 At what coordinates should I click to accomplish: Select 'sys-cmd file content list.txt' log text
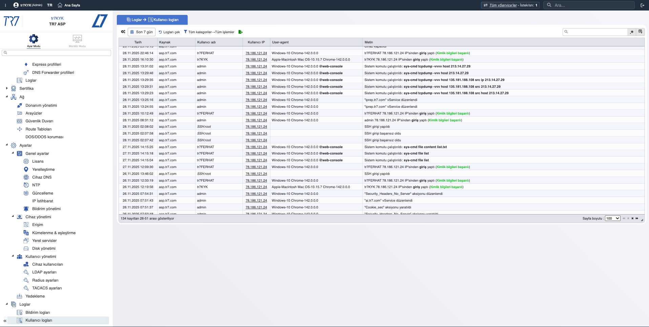point(425,147)
